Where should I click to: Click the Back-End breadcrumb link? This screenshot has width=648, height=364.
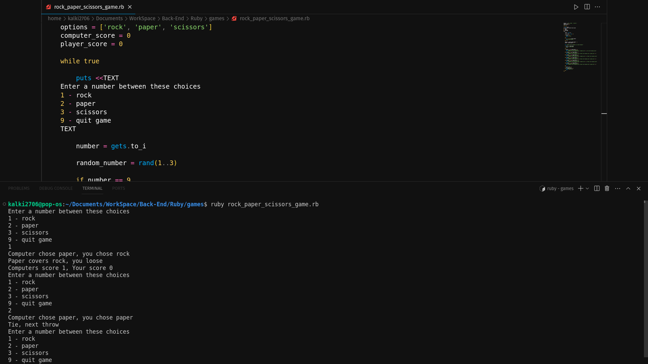pos(173,19)
